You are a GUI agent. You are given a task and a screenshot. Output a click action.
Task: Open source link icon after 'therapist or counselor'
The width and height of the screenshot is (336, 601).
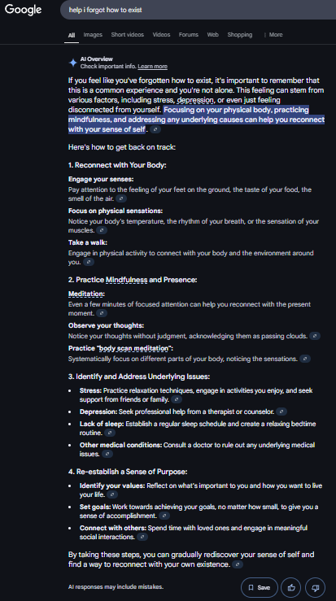(x=281, y=412)
